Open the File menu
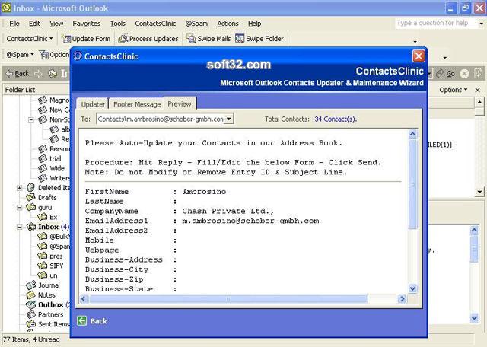487x347 pixels. pos(14,24)
